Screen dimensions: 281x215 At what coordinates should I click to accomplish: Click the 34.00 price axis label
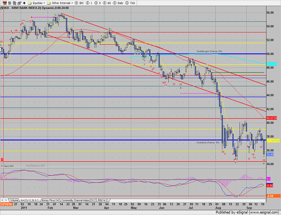point(270,164)
